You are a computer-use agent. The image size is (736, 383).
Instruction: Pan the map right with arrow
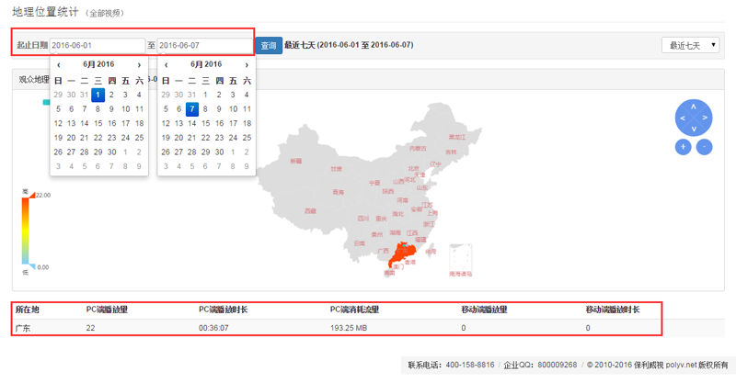pyautogui.click(x=705, y=118)
